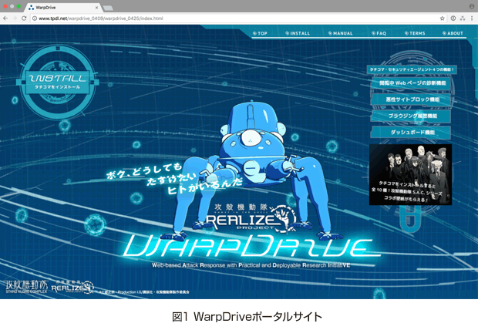478x330 pixels.
Task: Open the collaboration wallpaper character thumbnail
Action: click(x=410, y=174)
